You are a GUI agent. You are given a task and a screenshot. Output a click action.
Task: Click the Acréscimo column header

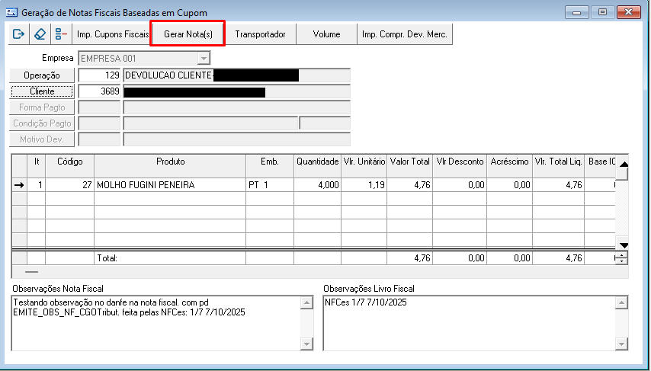[x=510, y=162]
